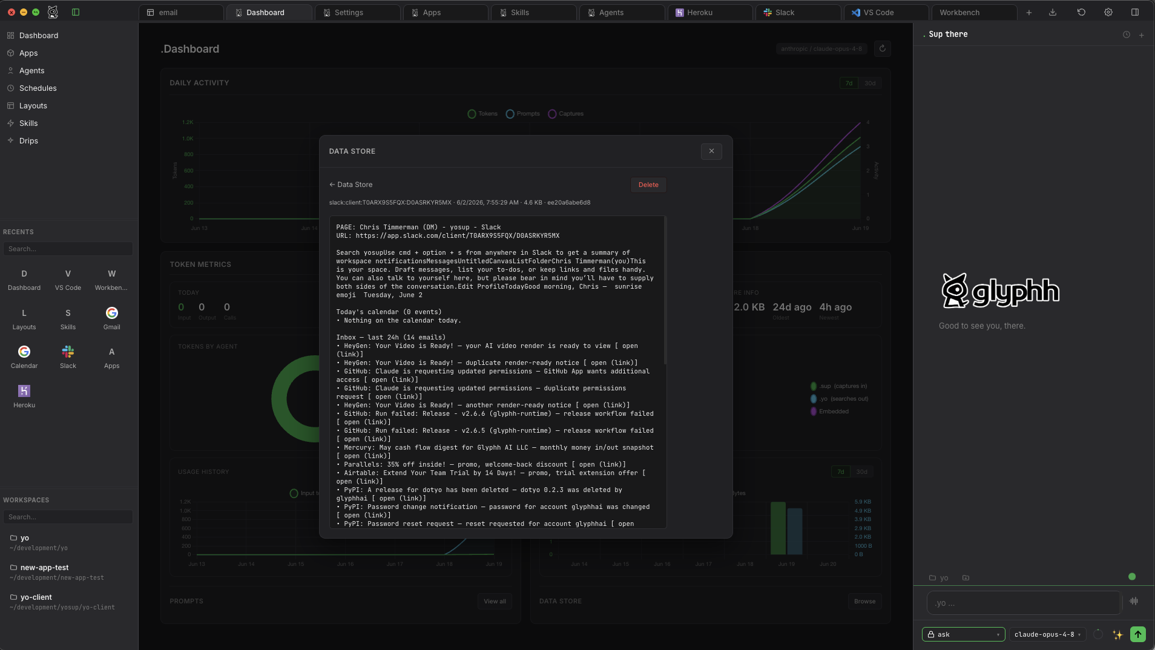Image resolution: width=1155 pixels, height=650 pixels.
Task: Select 30d range for Daily Activity
Action: point(870,84)
